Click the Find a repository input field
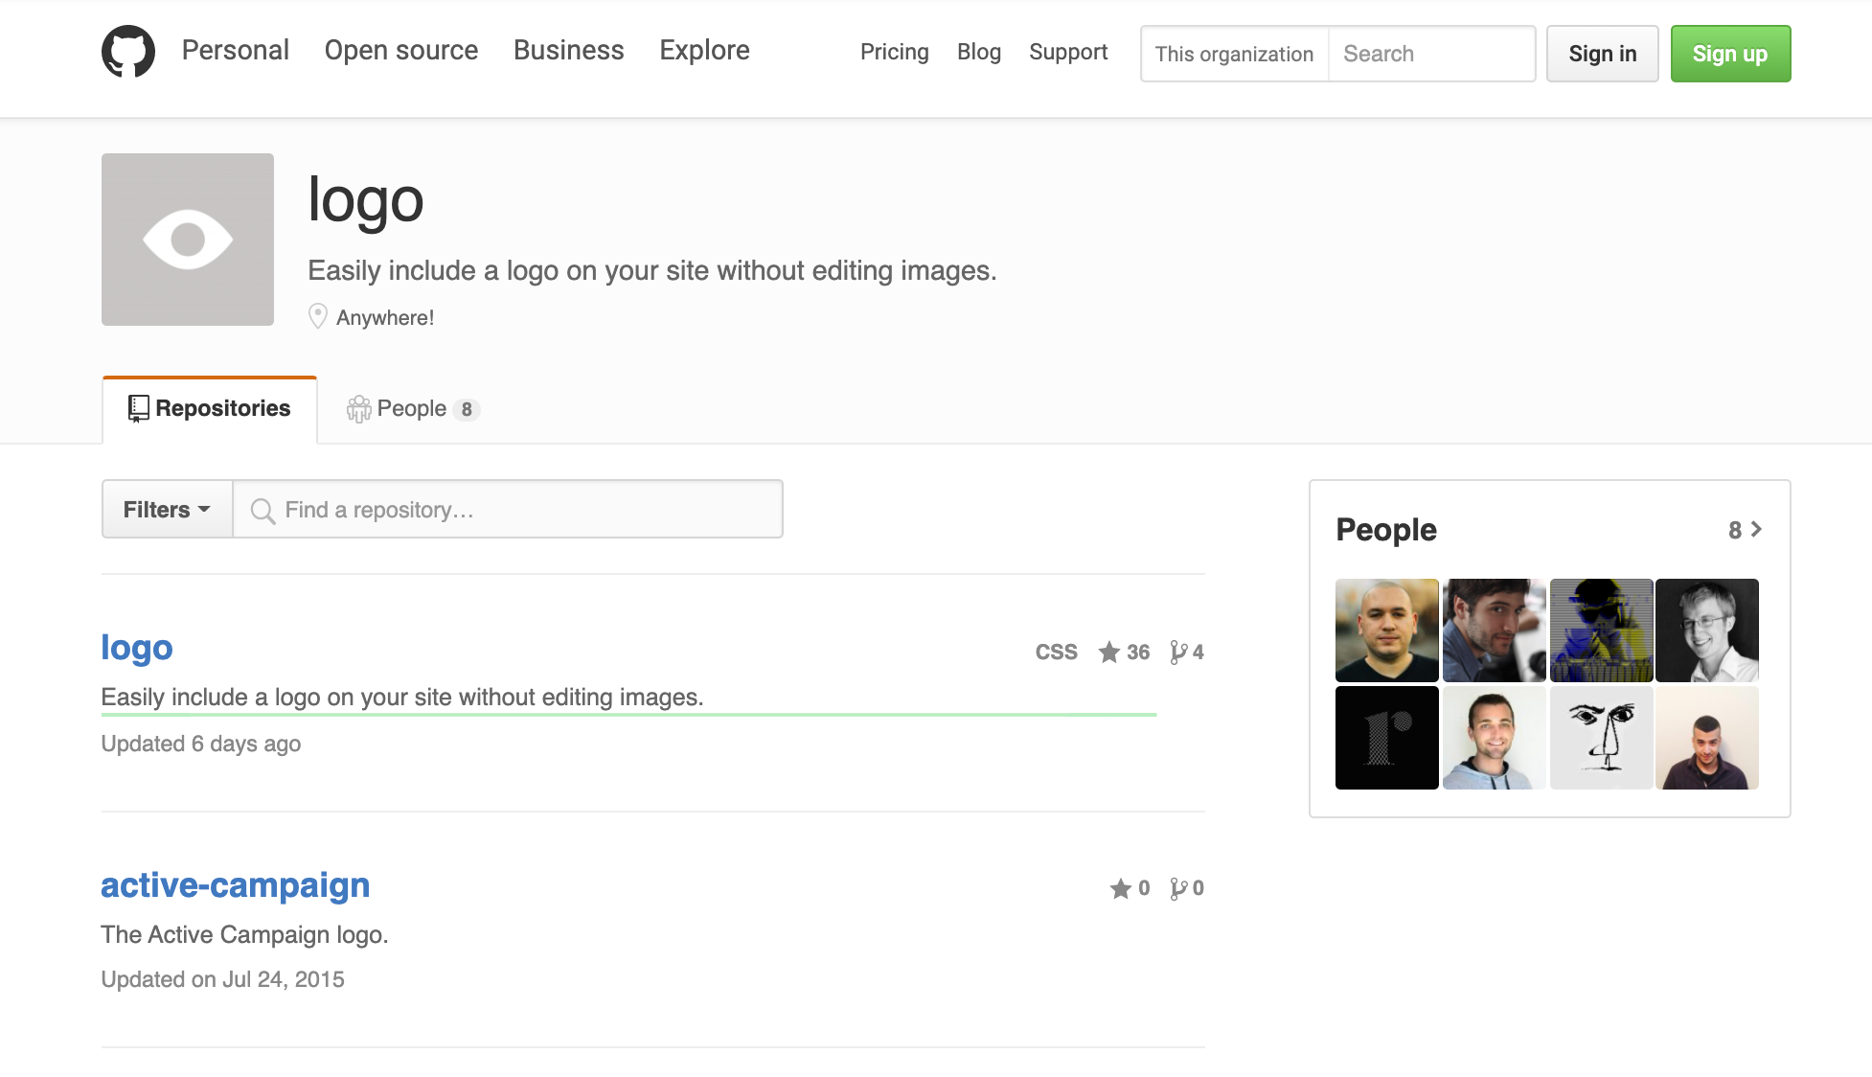This screenshot has height=1077, width=1872. click(527, 510)
